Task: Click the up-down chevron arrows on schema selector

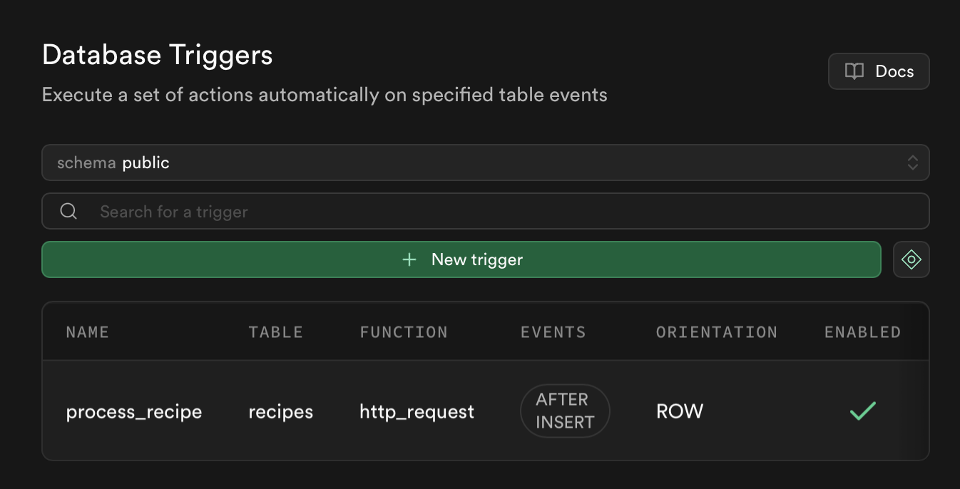Action: [912, 163]
